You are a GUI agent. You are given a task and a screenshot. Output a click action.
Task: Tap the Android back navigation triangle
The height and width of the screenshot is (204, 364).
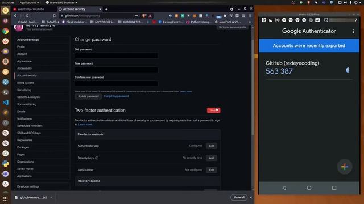pos(284,188)
